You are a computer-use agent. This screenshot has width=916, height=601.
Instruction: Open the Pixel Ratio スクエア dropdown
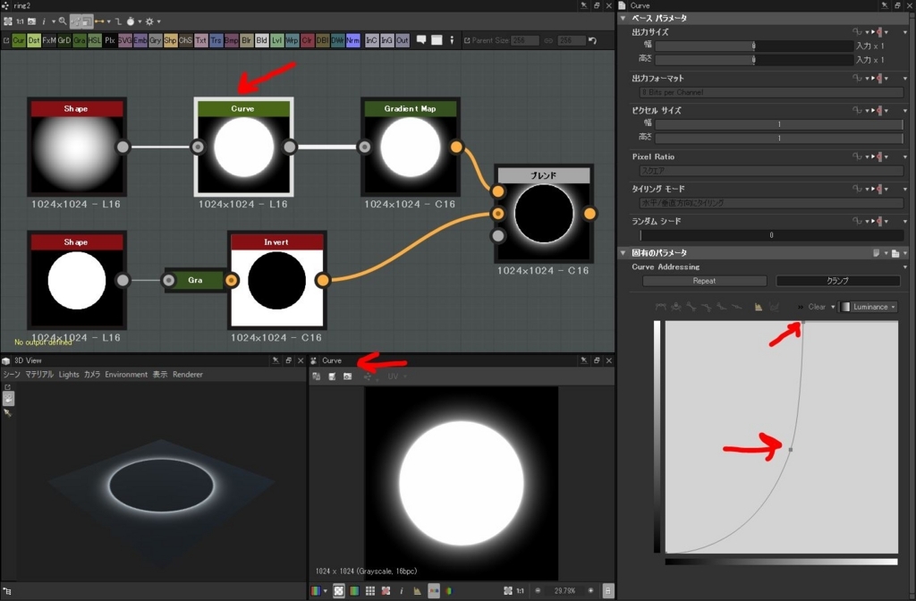[771, 171]
